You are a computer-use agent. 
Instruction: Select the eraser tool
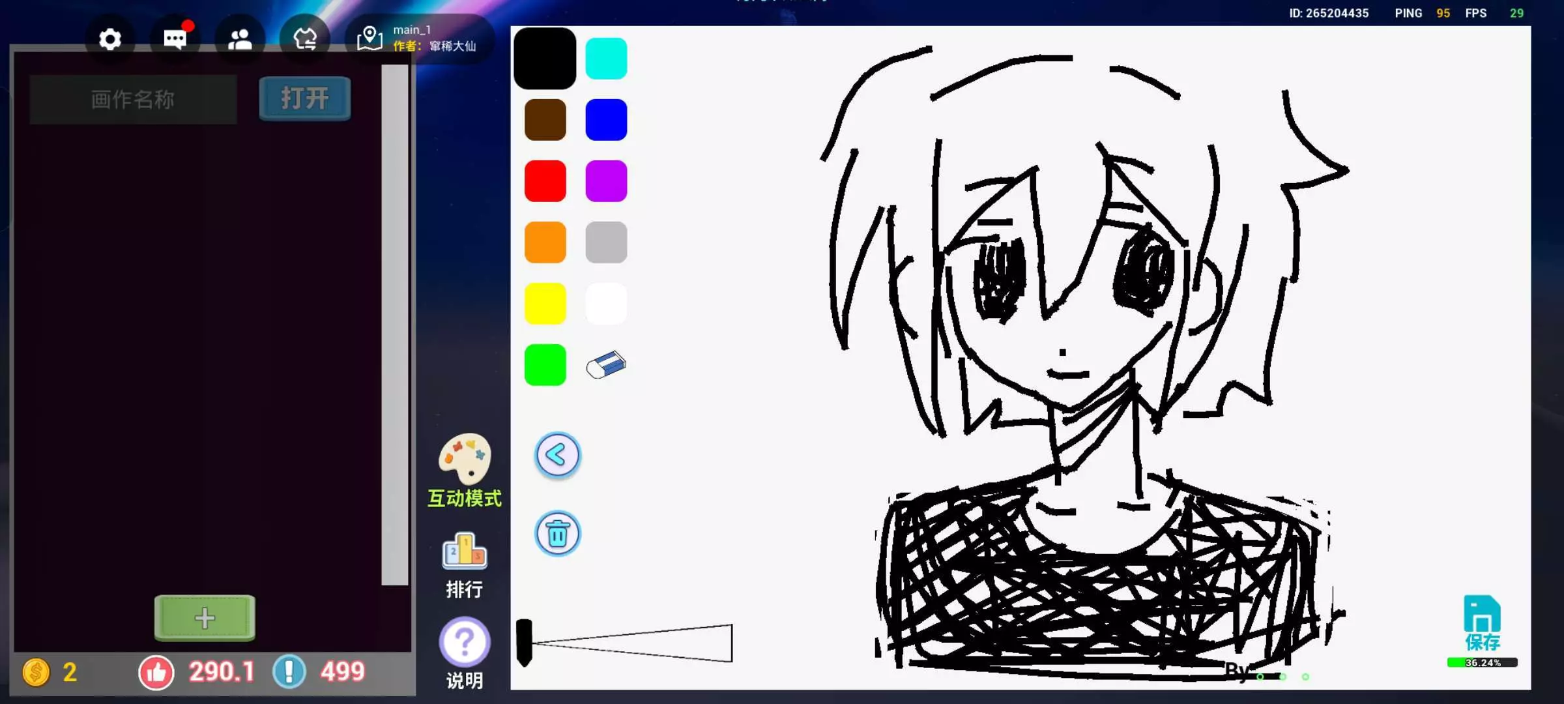pyautogui.click(x=606, y=365)
